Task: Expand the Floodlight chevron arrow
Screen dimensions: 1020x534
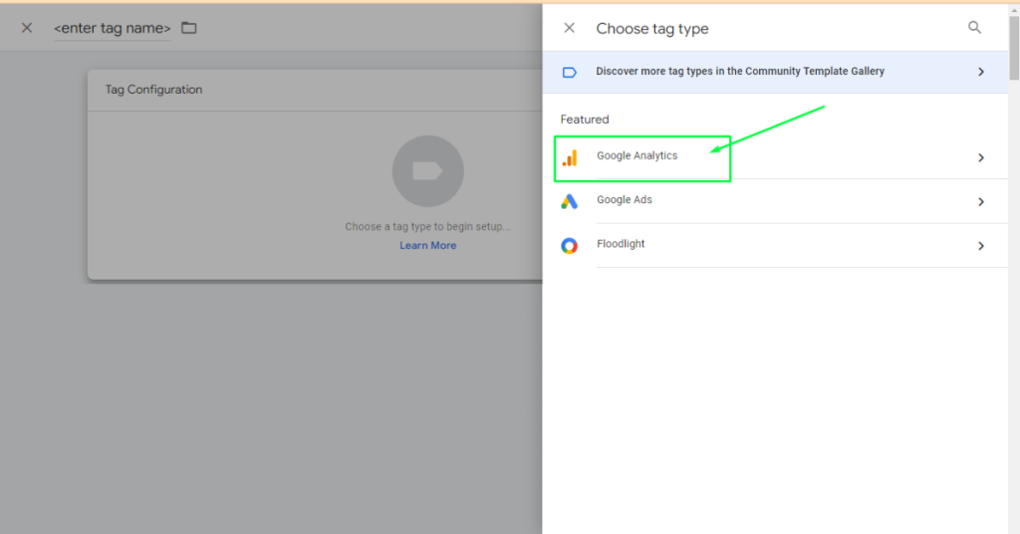Action: point(980,245)
